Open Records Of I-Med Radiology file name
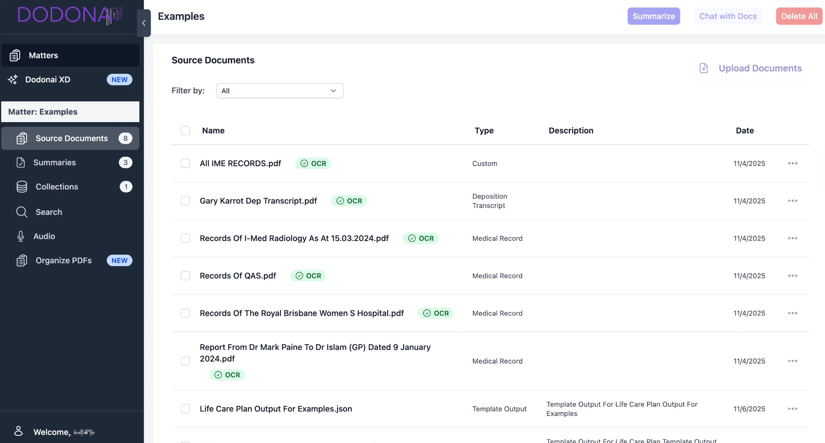Screen dimensions: 825x443 [x=294, y=238]
